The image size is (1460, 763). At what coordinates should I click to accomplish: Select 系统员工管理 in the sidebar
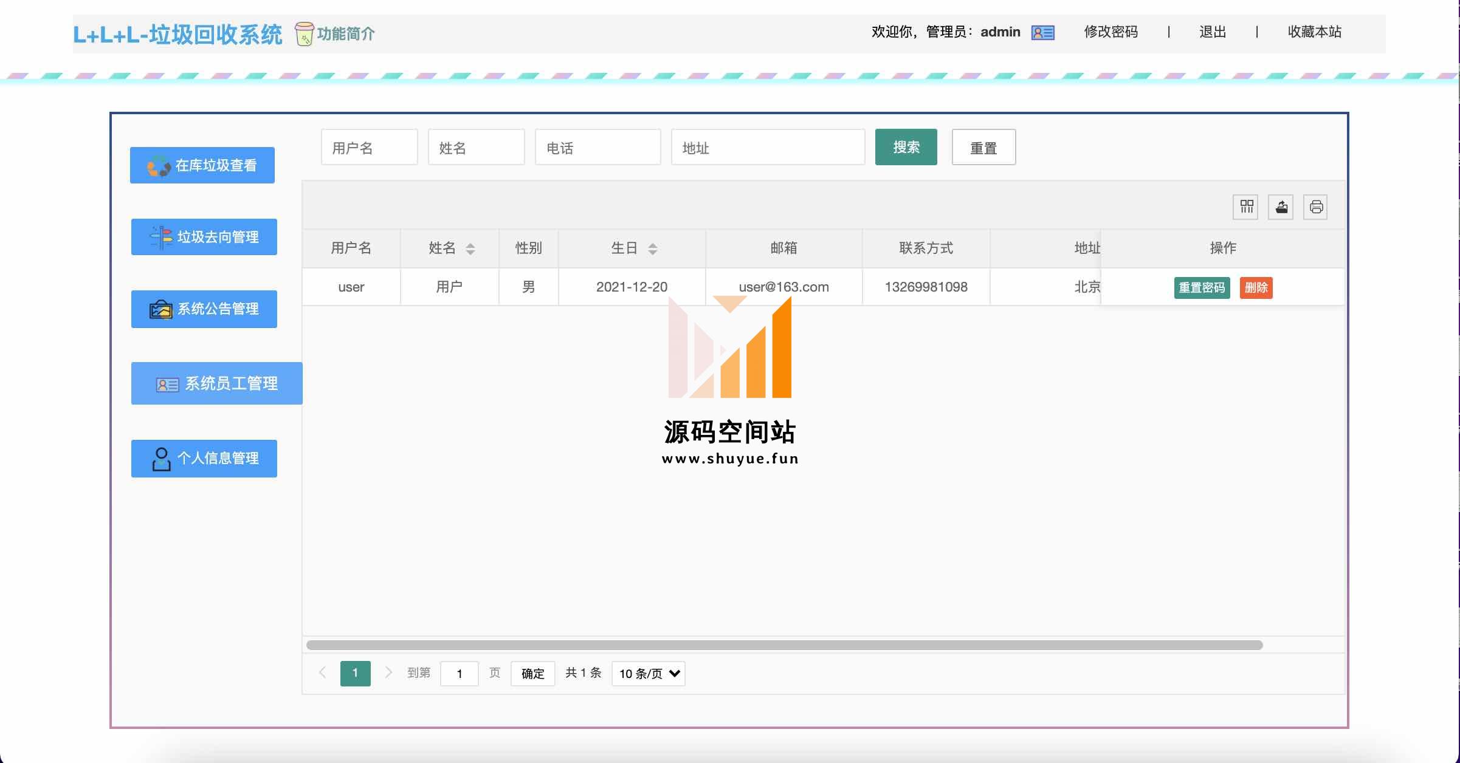(x=217, y=383)
